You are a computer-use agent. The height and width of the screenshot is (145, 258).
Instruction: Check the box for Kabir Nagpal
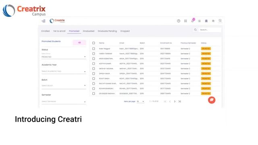pyautogui.click(x=94, y=49)
